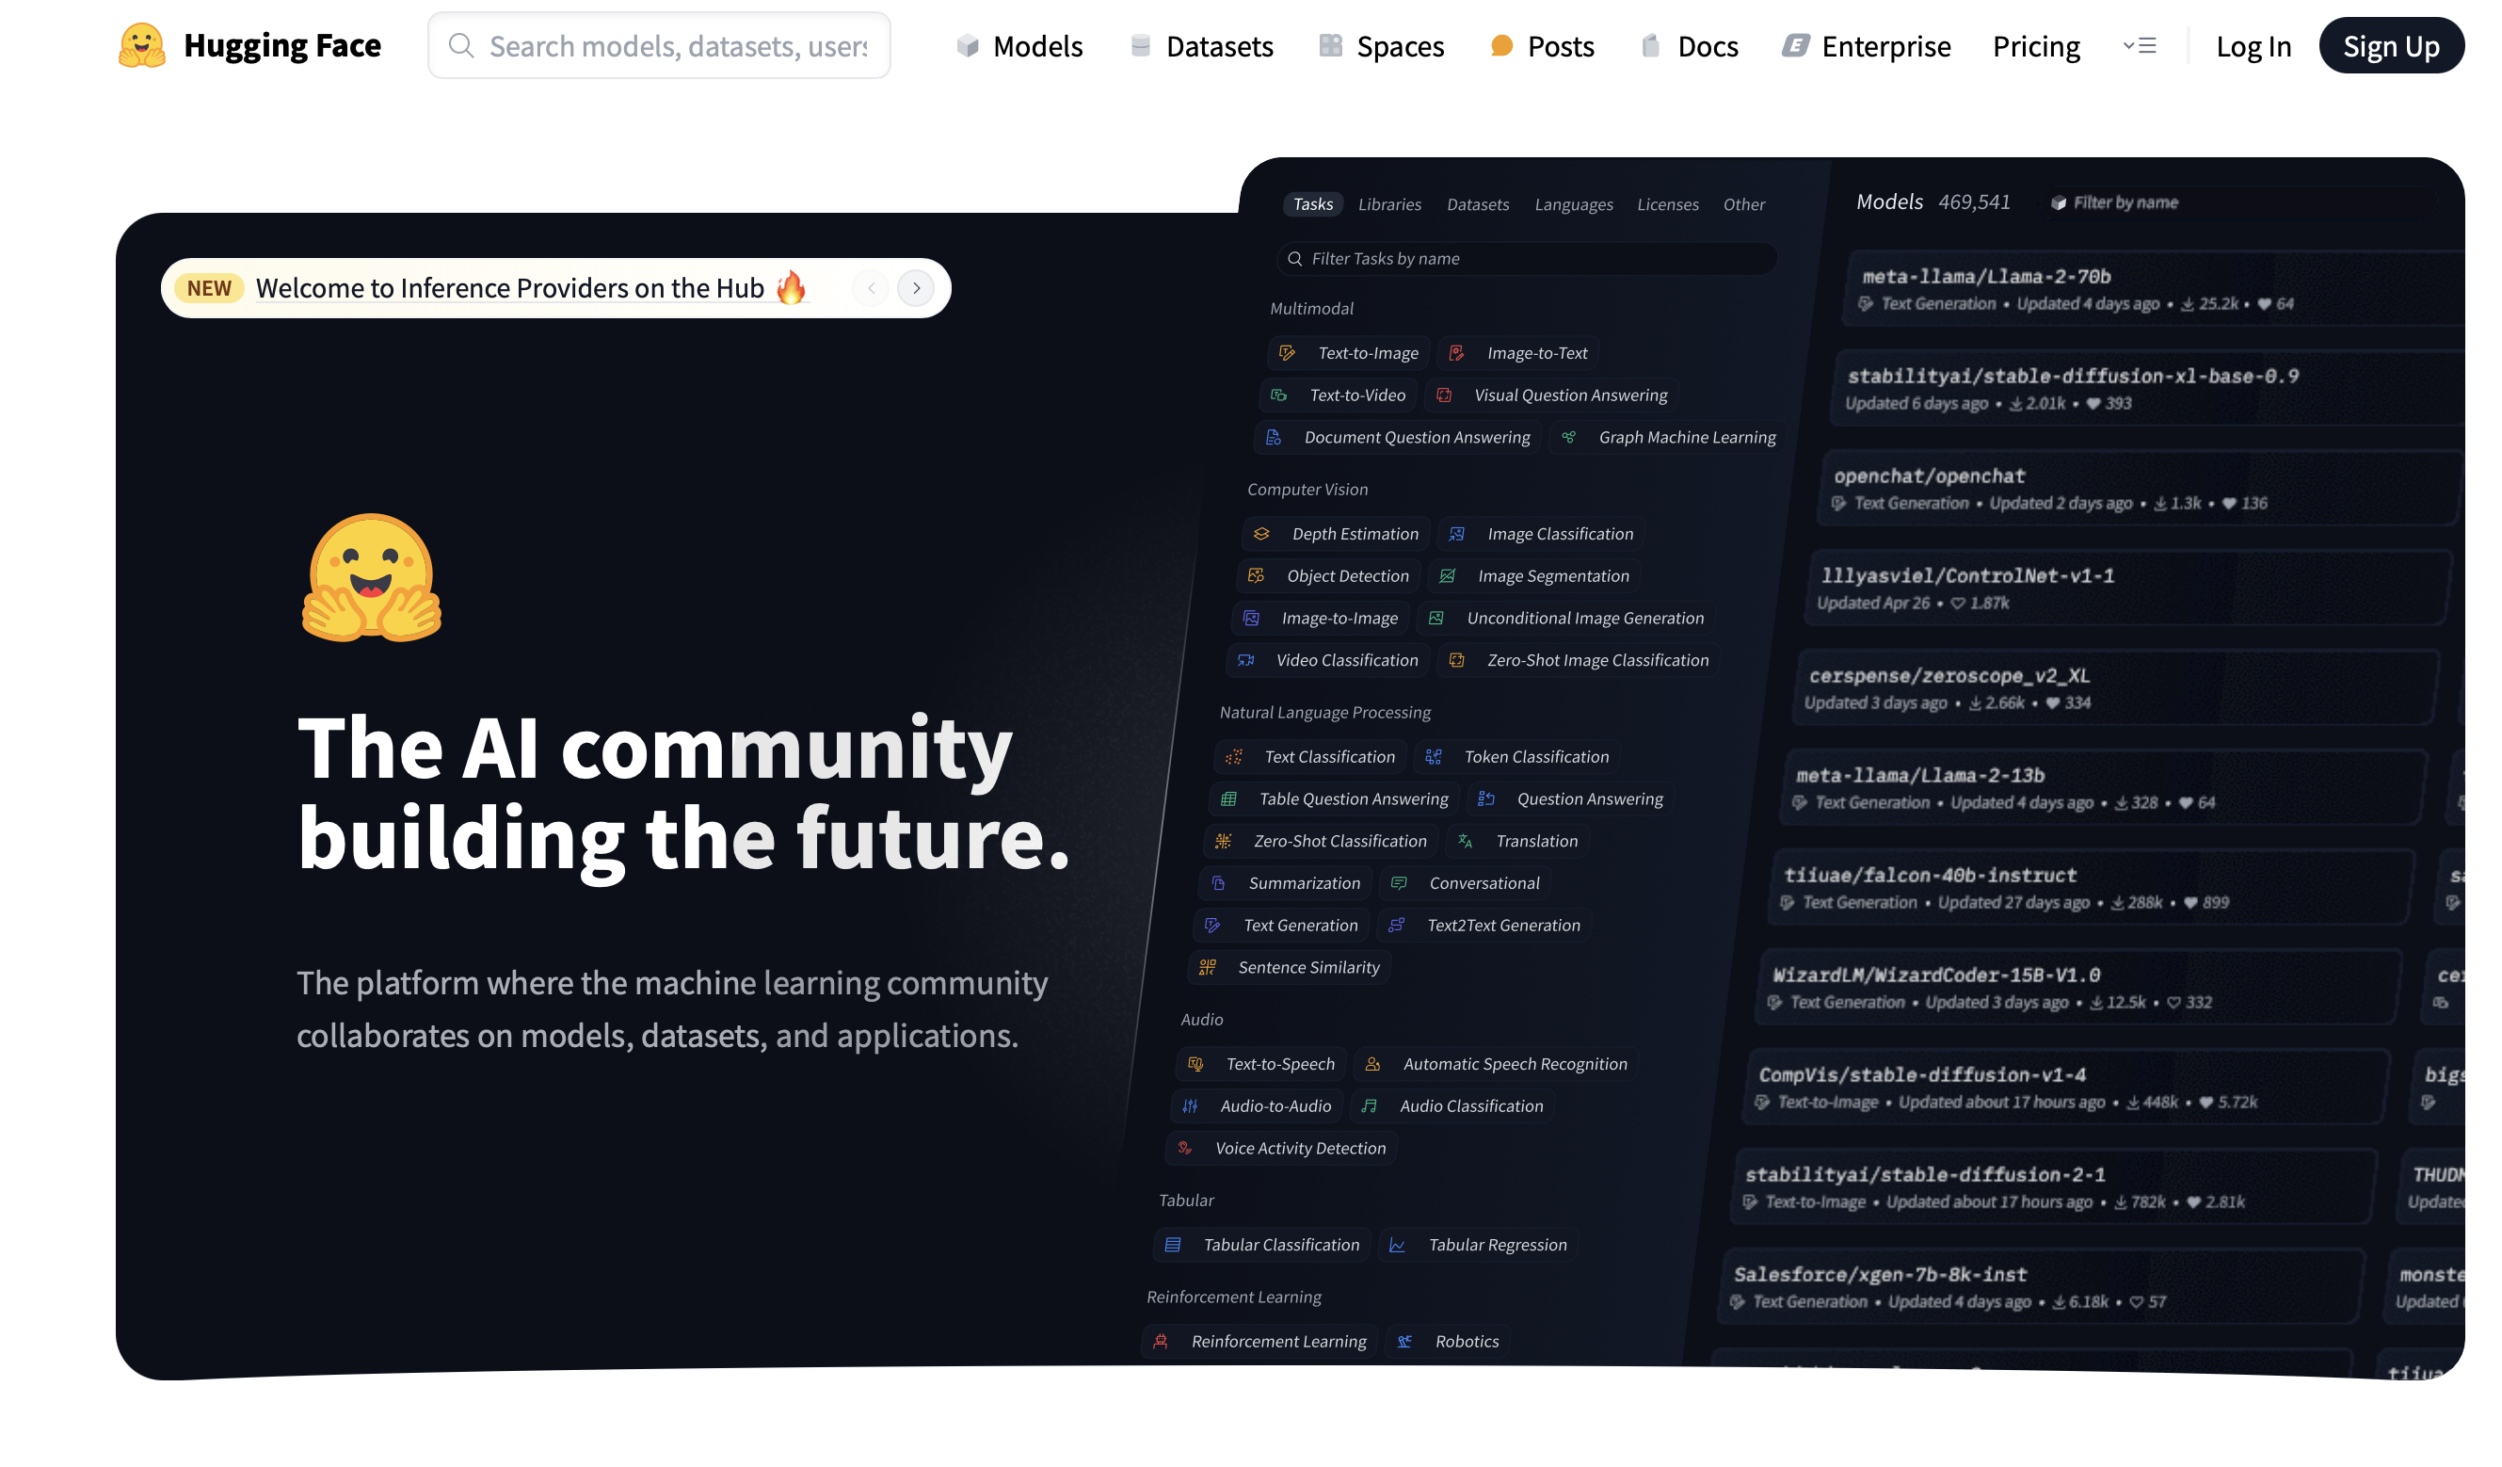This screenshot has height=1467, width=2502.
Task: Open the Pricing page
Action: pos(2036,46)
